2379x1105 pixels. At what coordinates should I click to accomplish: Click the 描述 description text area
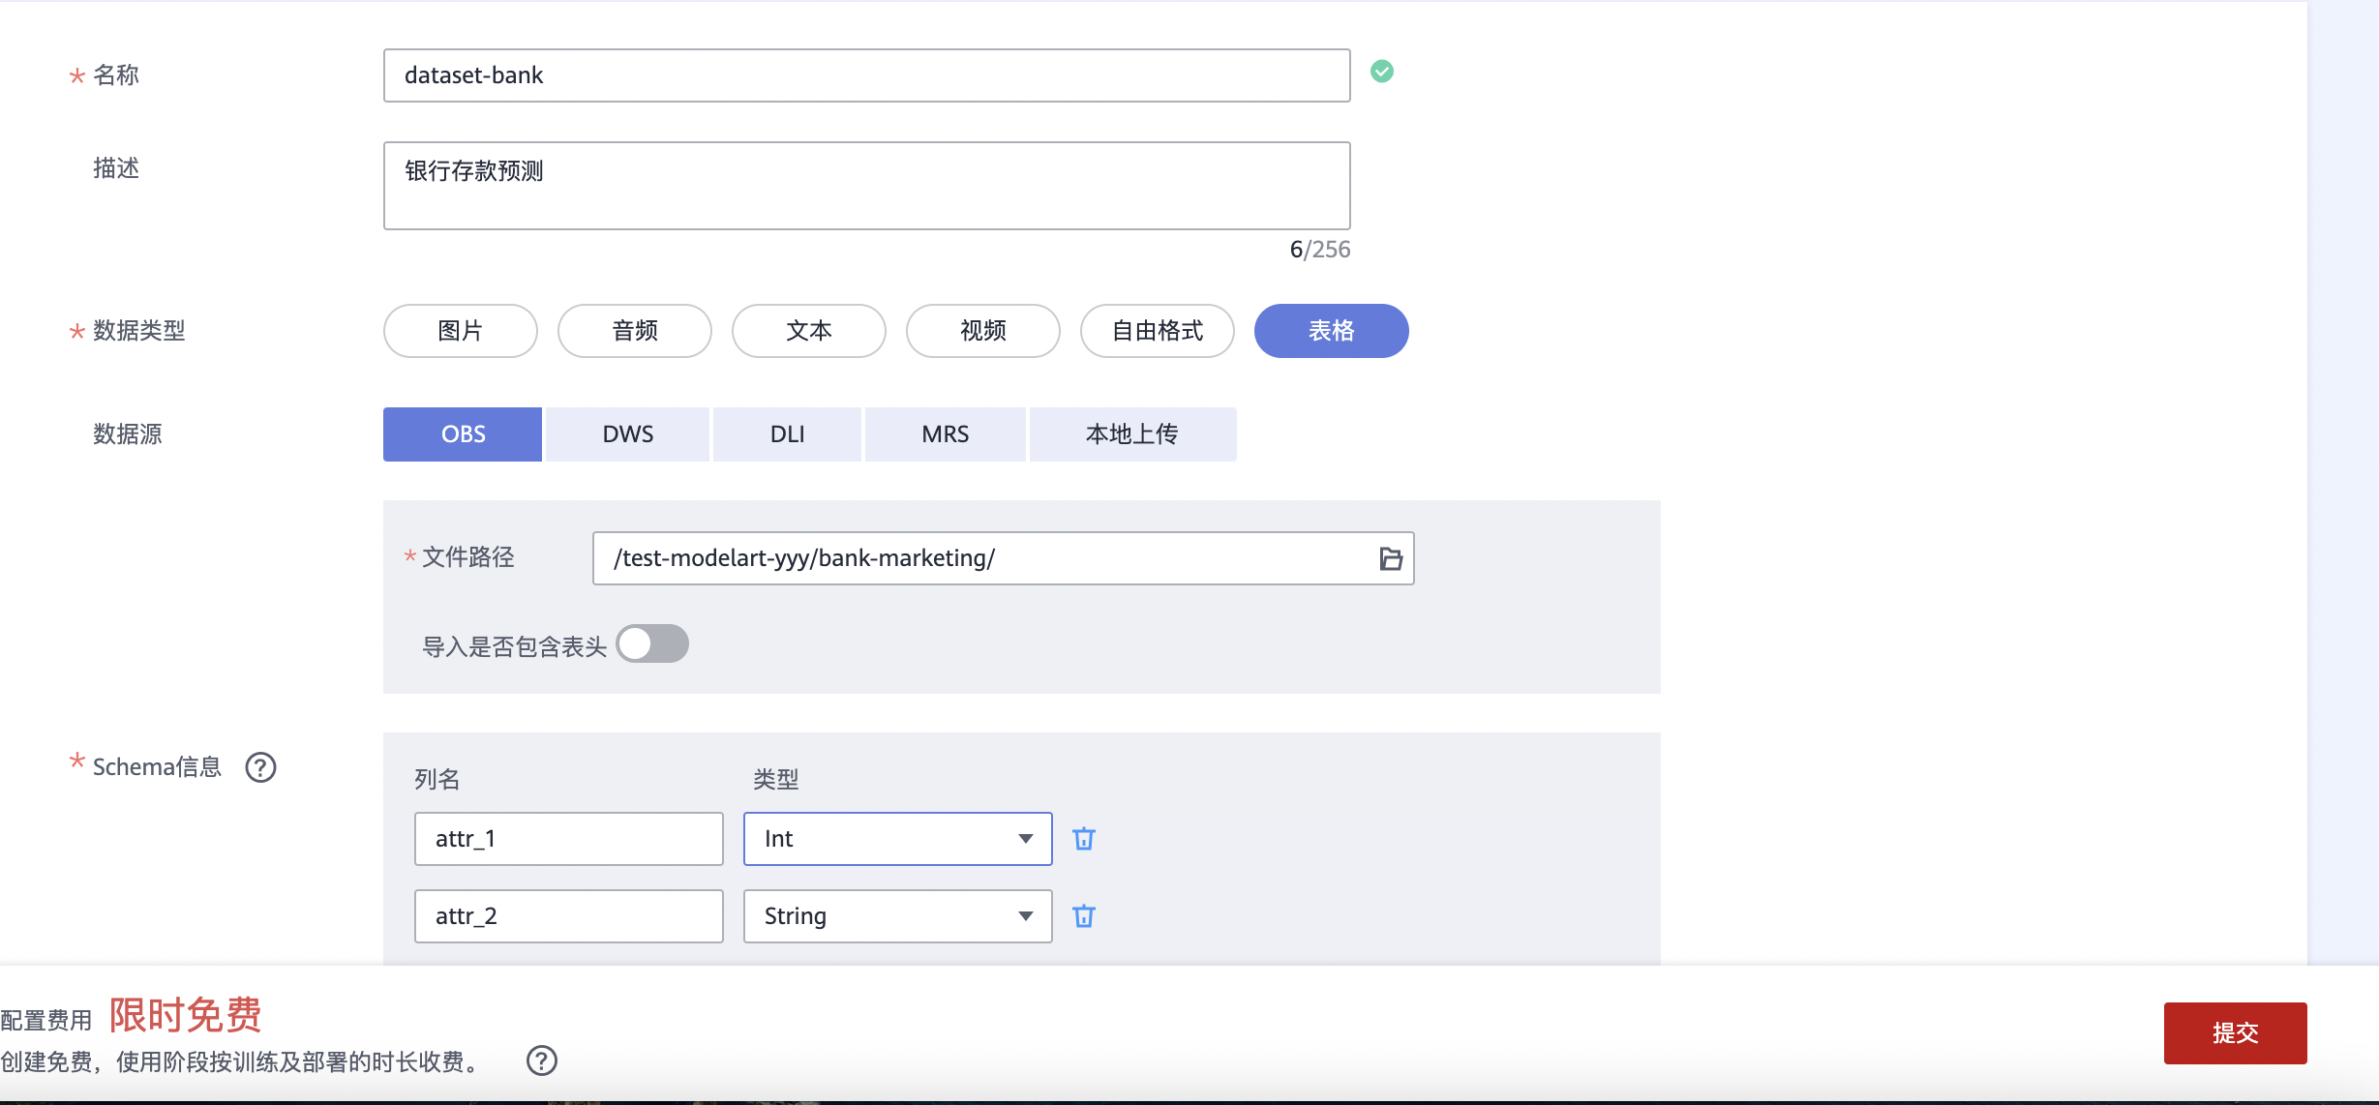pos(866,186)
